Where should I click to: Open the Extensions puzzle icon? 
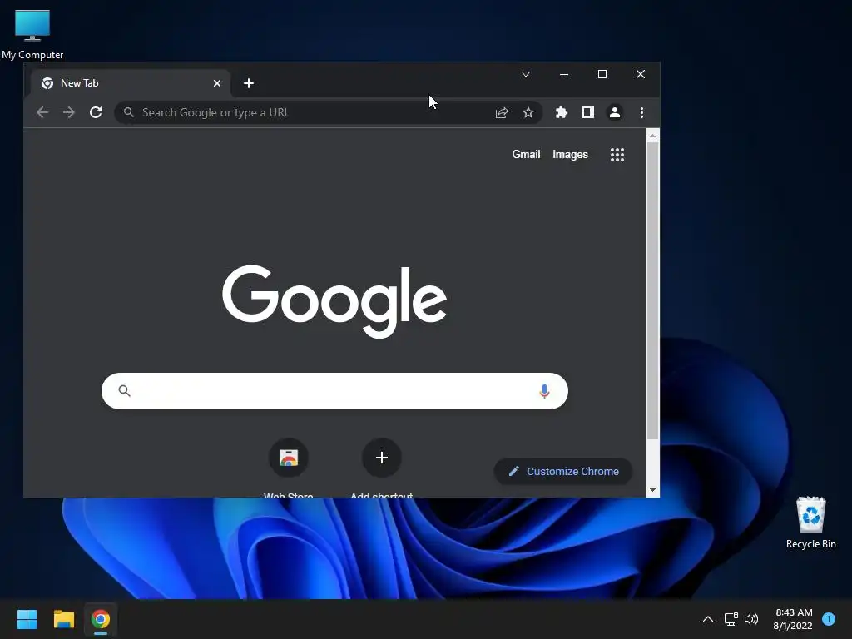[562, 112]
